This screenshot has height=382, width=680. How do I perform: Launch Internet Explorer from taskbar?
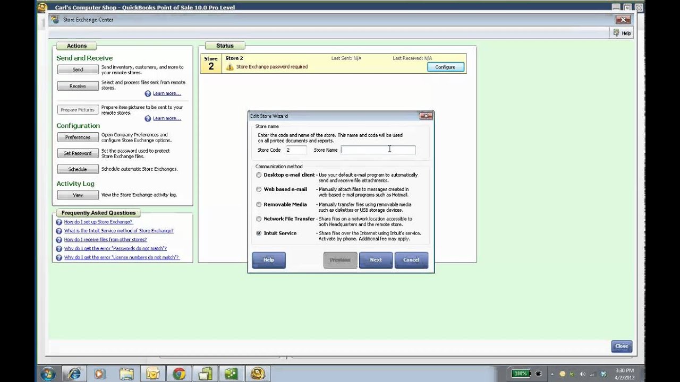coord(75,374)
